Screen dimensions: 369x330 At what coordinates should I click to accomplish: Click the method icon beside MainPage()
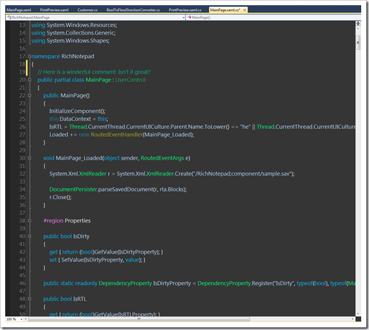(x=189, y=17)
